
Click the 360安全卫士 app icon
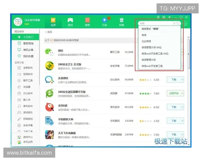click(x=49, y=66)
